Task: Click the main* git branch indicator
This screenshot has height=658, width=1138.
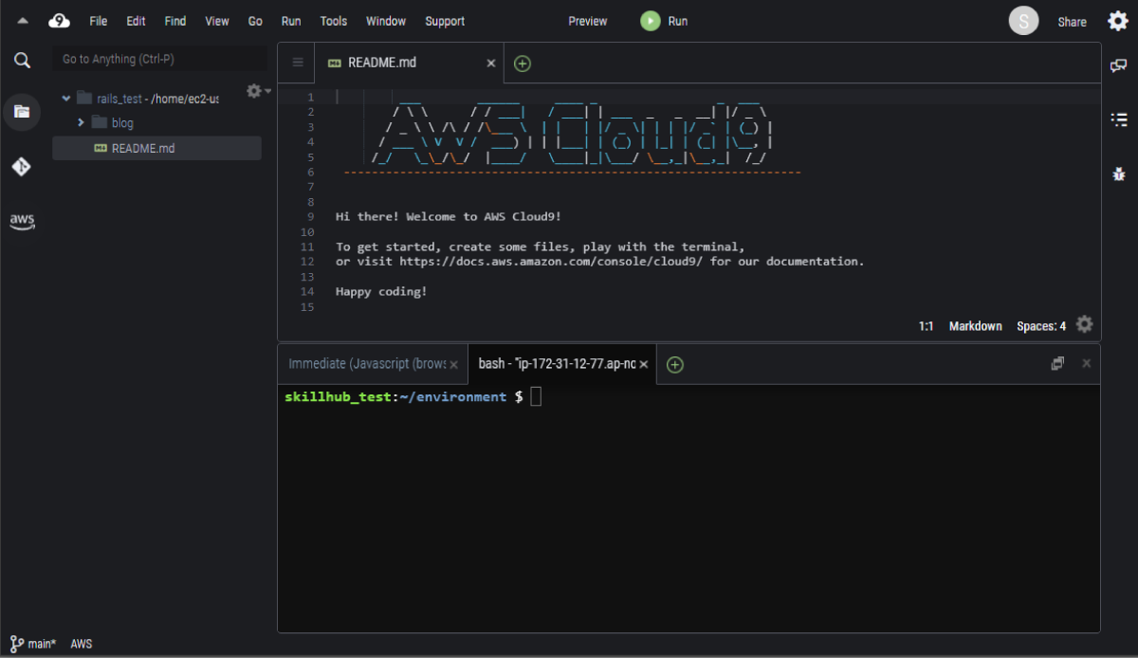Action: coord(33,644)
